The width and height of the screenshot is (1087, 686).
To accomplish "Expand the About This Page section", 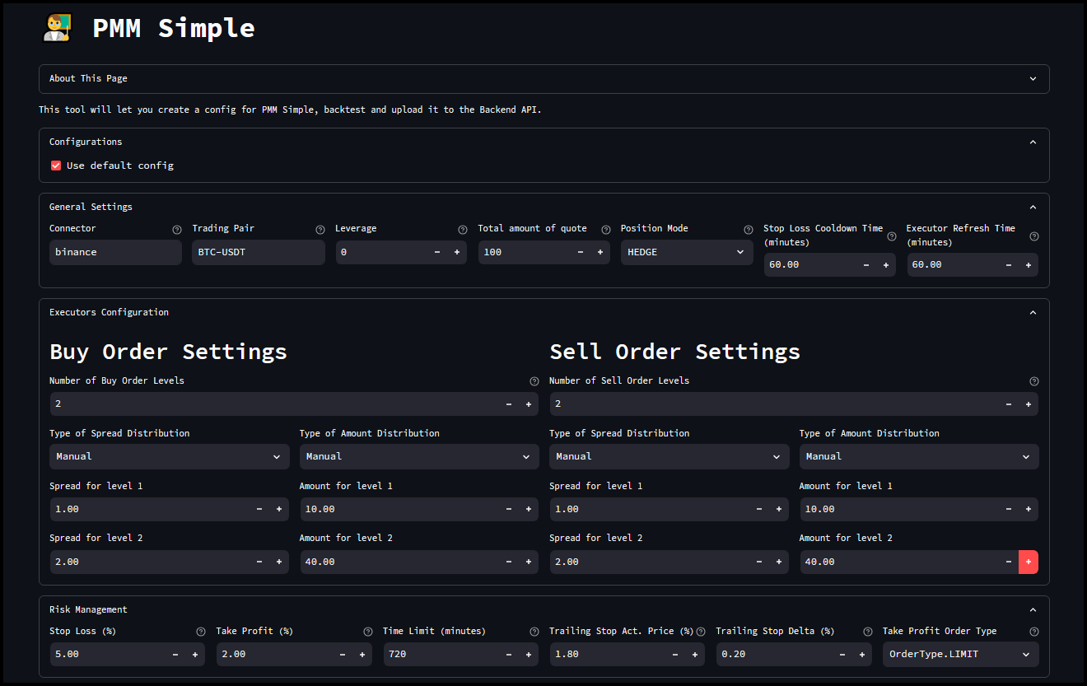I will (1033, 78).
